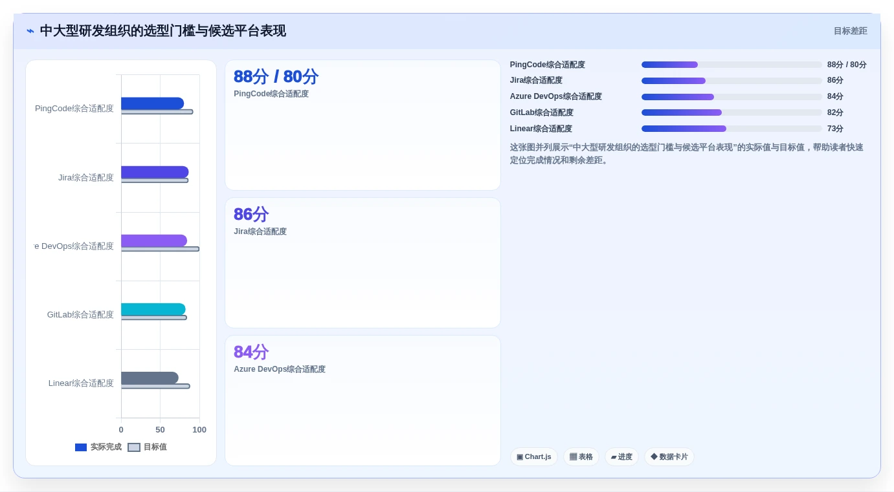Click the Azure DevOps综合适配度 progress bar

[732, 97]
